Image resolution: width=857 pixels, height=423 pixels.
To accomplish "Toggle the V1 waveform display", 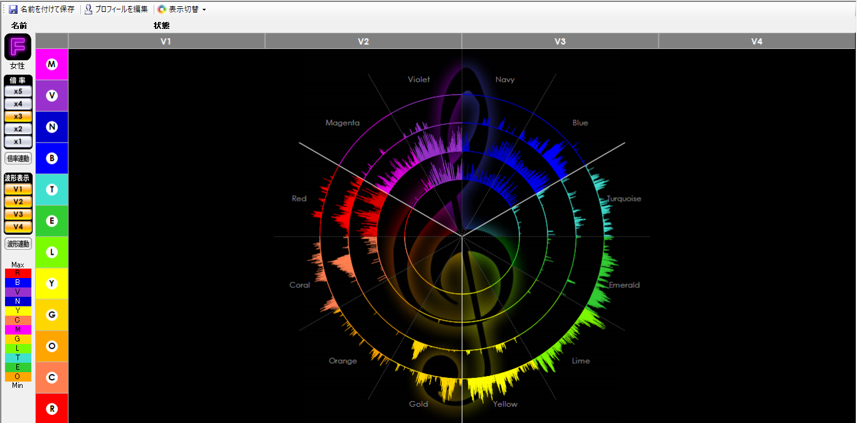I will (18, 189).
